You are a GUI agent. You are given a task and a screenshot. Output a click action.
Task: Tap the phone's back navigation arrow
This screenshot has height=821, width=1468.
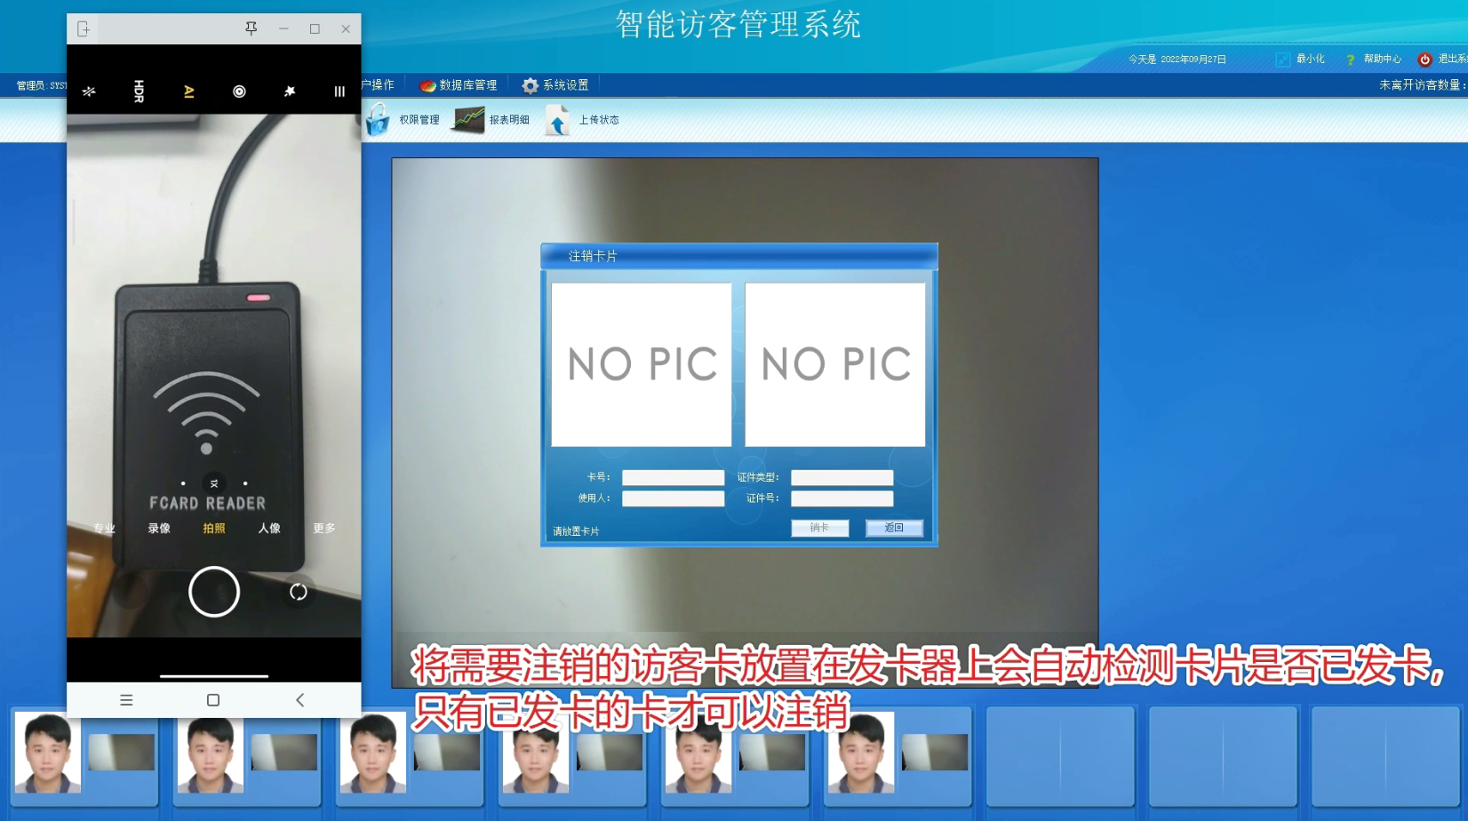[x=300, y=700]
